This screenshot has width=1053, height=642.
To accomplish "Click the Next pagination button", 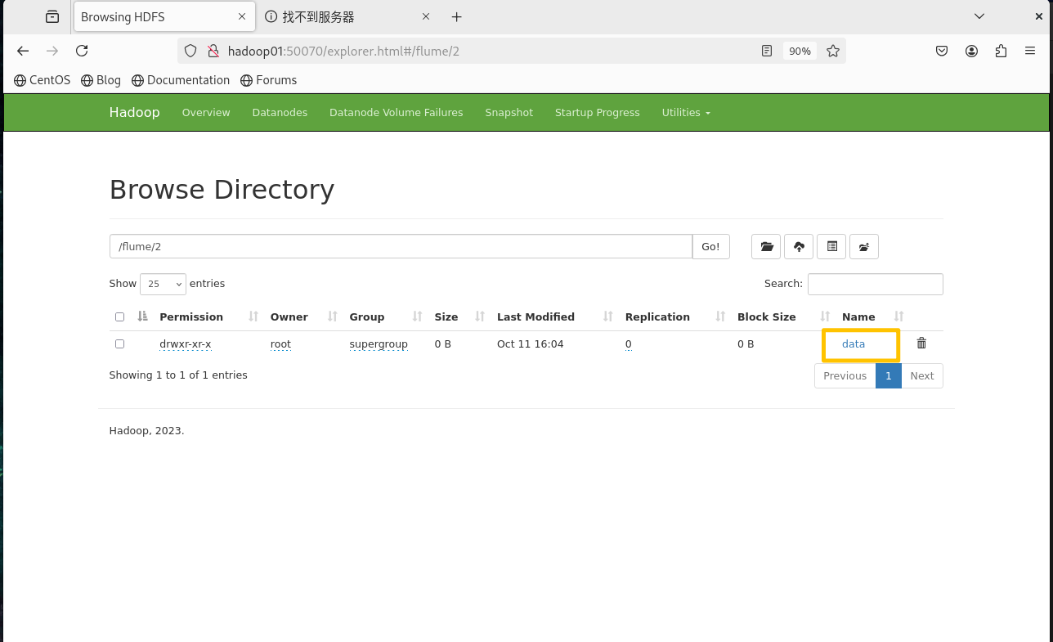I will coord(921,376).
